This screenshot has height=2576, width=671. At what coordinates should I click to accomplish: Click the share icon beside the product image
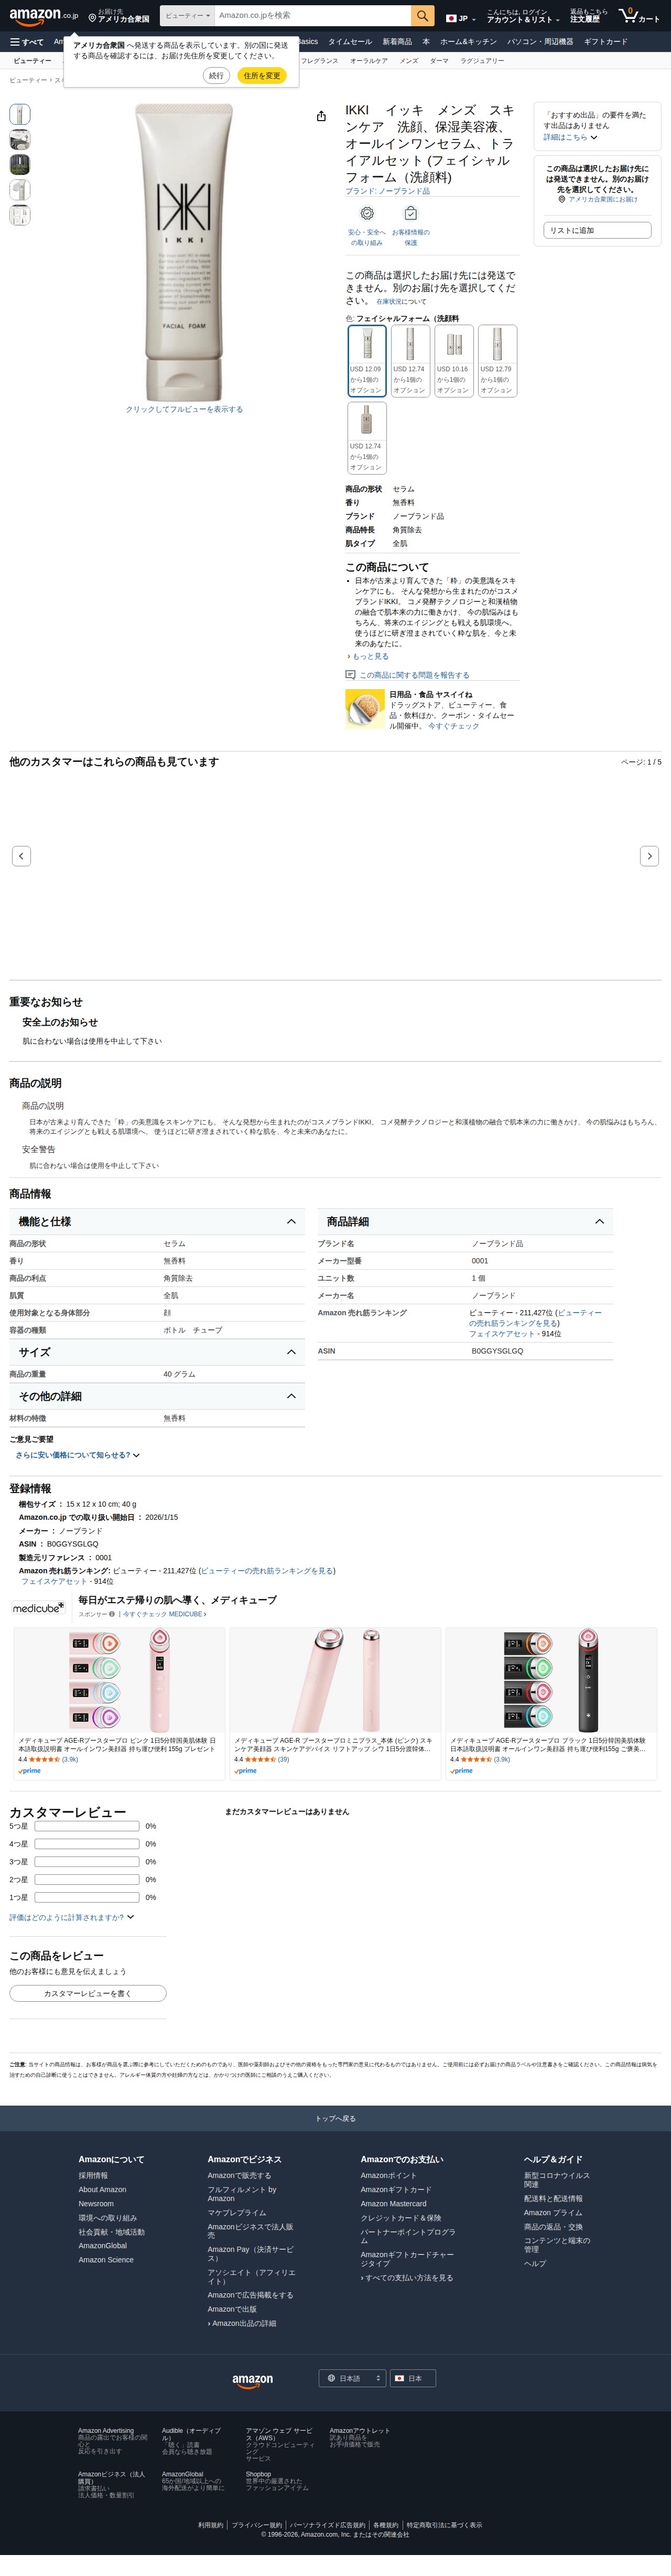tap(321, 116)
